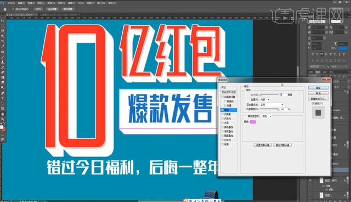Open 填充类型 fill type dropdown
Screen dimensions: 351x202
tap(267, 116)
